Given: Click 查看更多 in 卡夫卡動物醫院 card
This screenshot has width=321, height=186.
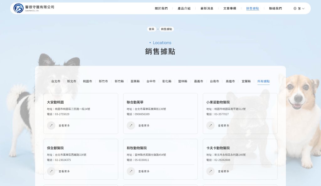Looking at the screenshot, I should click(224, 171).
